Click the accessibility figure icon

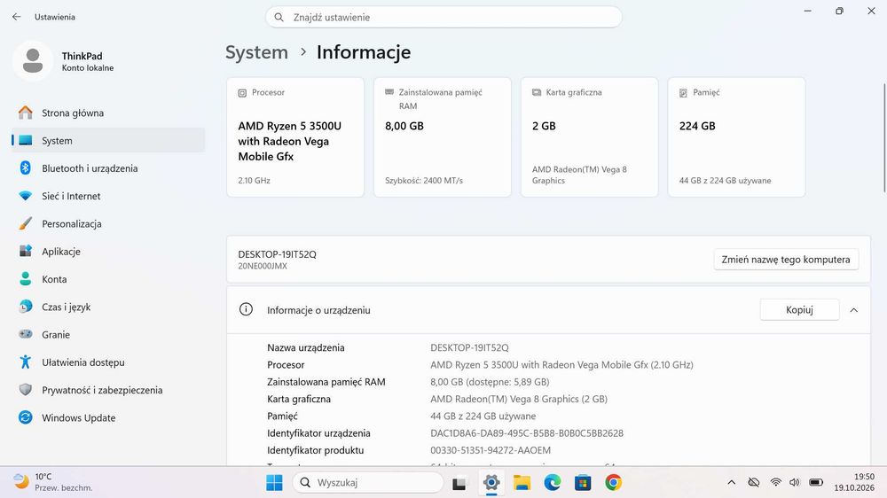pos(26,362)
